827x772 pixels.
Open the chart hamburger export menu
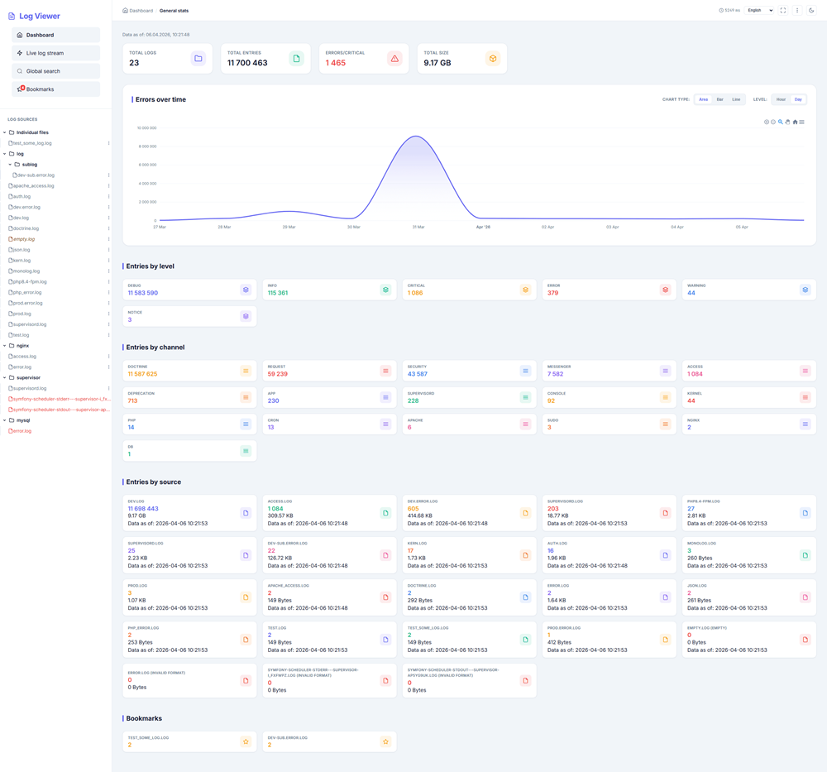coord(802,122)
